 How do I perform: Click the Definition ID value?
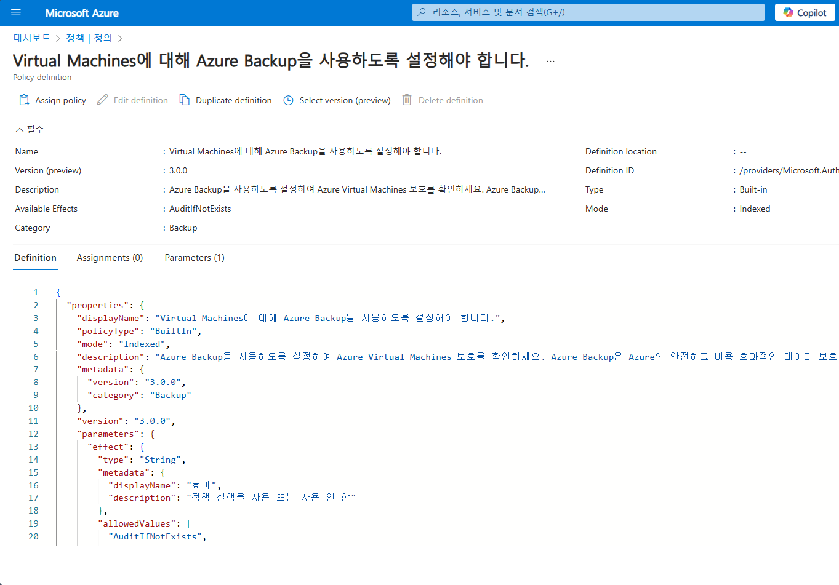(x=789, y=170)
